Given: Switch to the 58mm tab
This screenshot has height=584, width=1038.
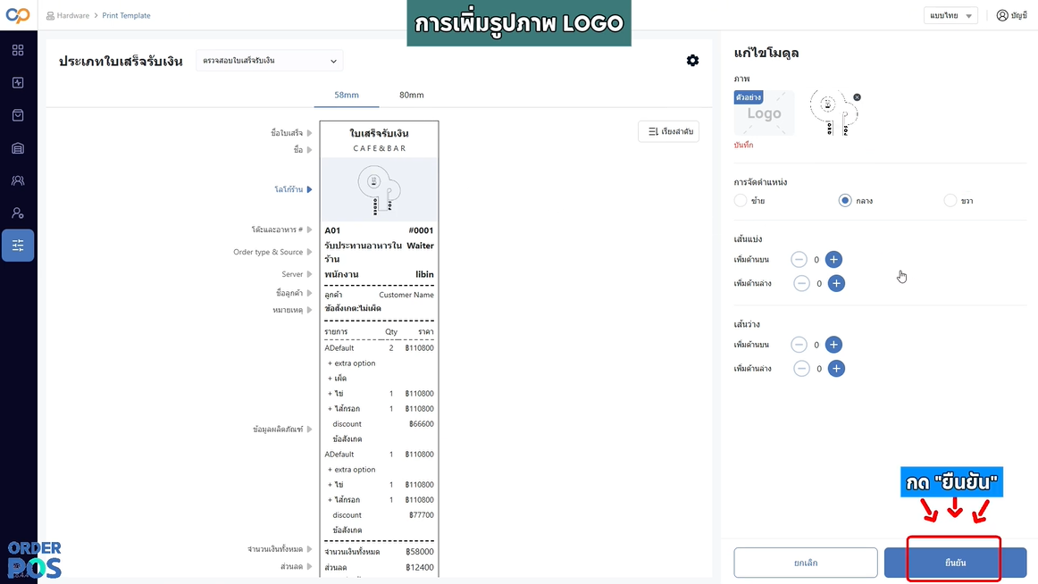Looking at the screenshot, I should click(x=347, y=95).
